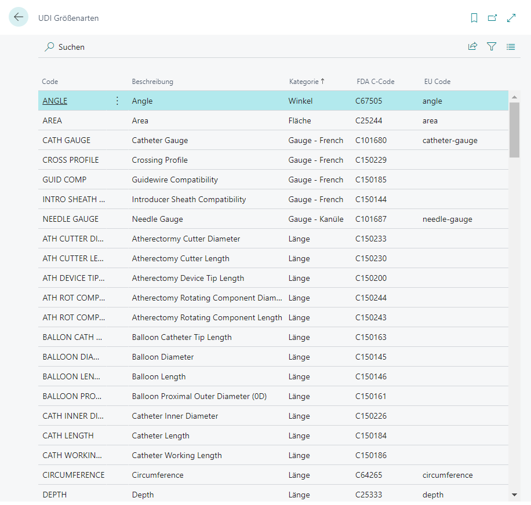Viewport: 531px width, 505px height.
Task: Open Beschreibung column header options
Action: click(152, 82)
